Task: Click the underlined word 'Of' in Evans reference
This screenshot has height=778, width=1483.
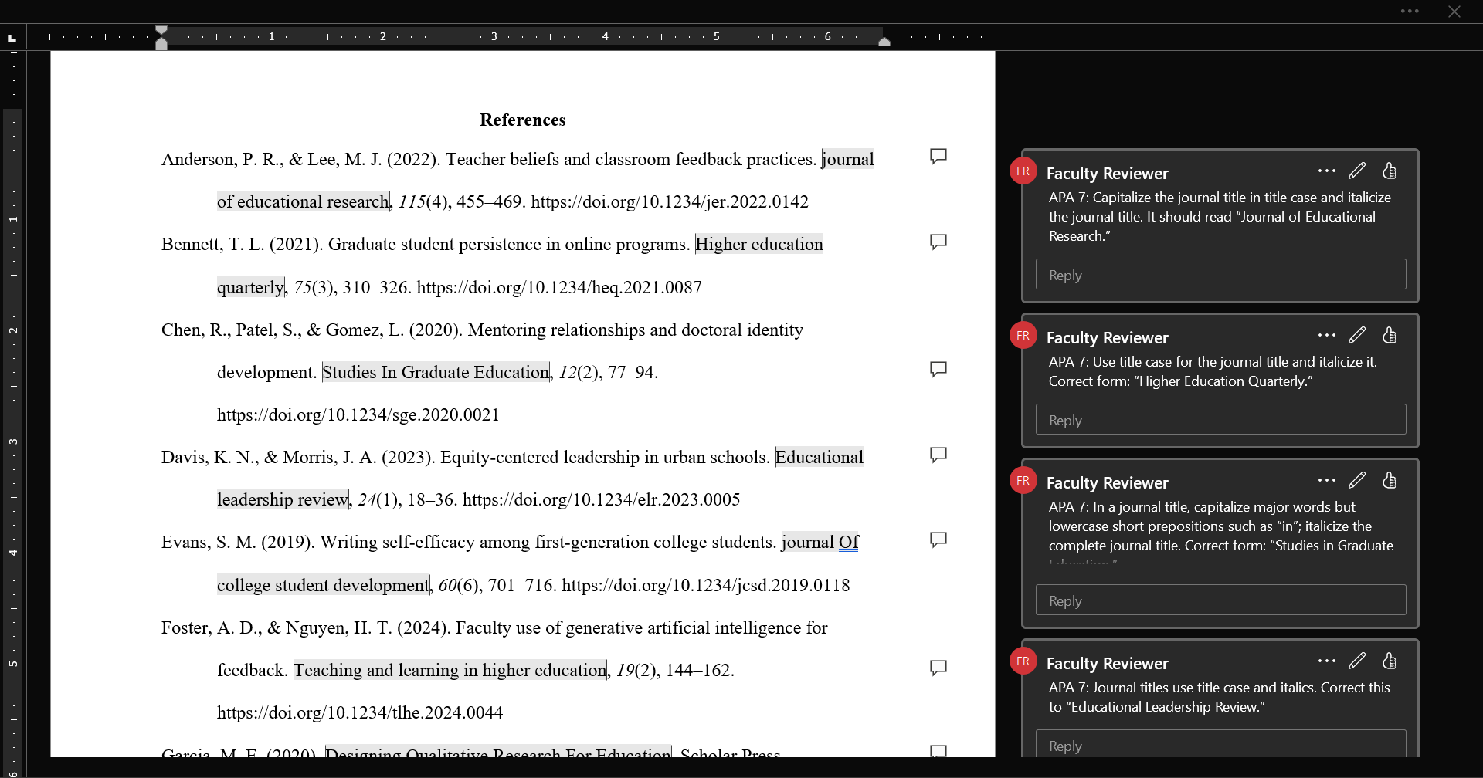Action: [849, 543]
